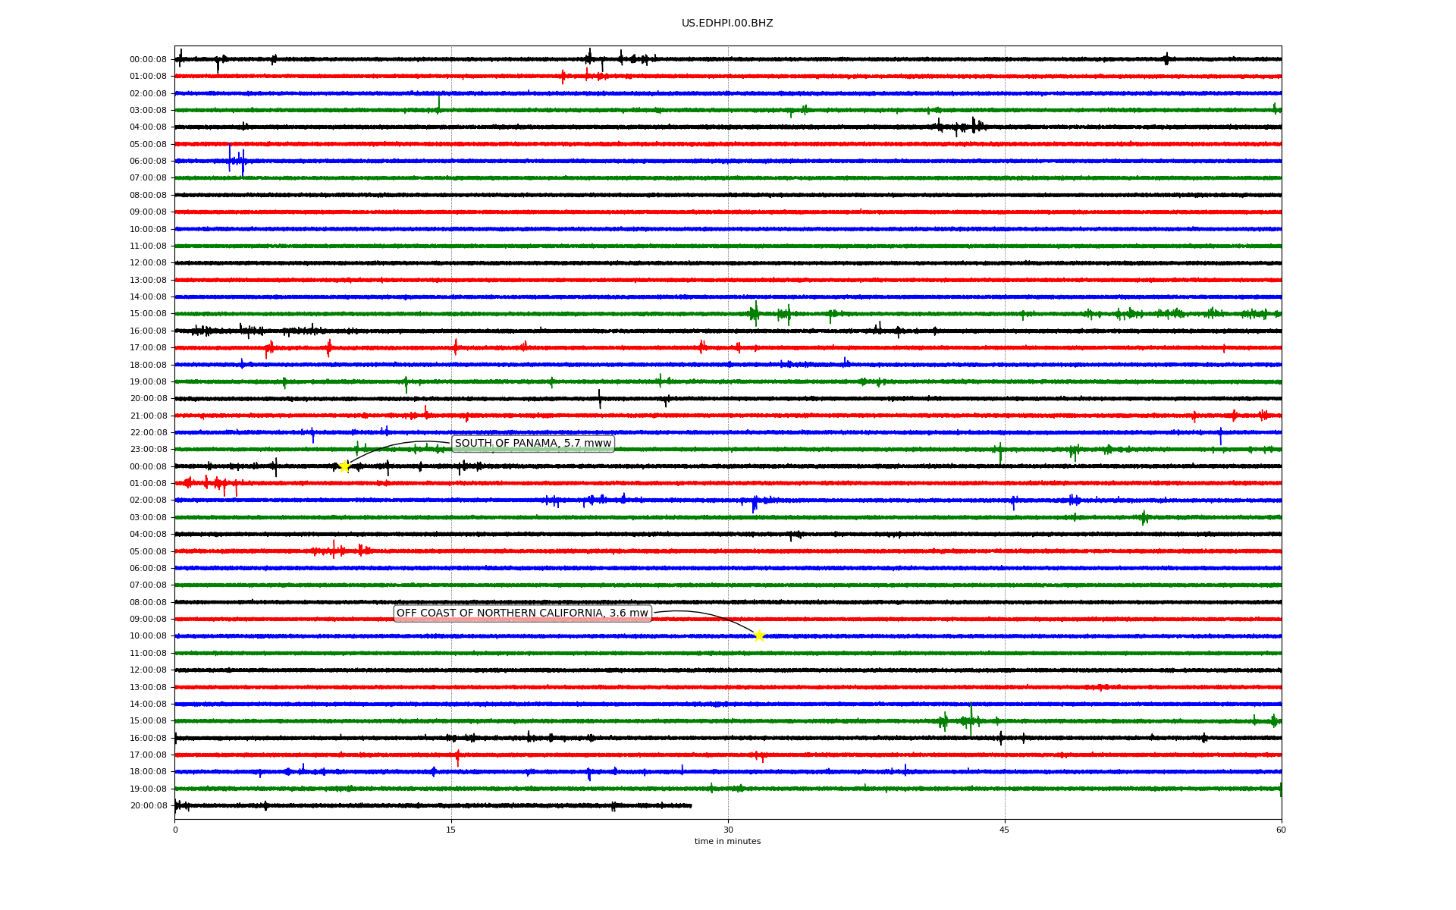Click the 22:00:08 row time label

pyautogui.click(x=148, y=433)
